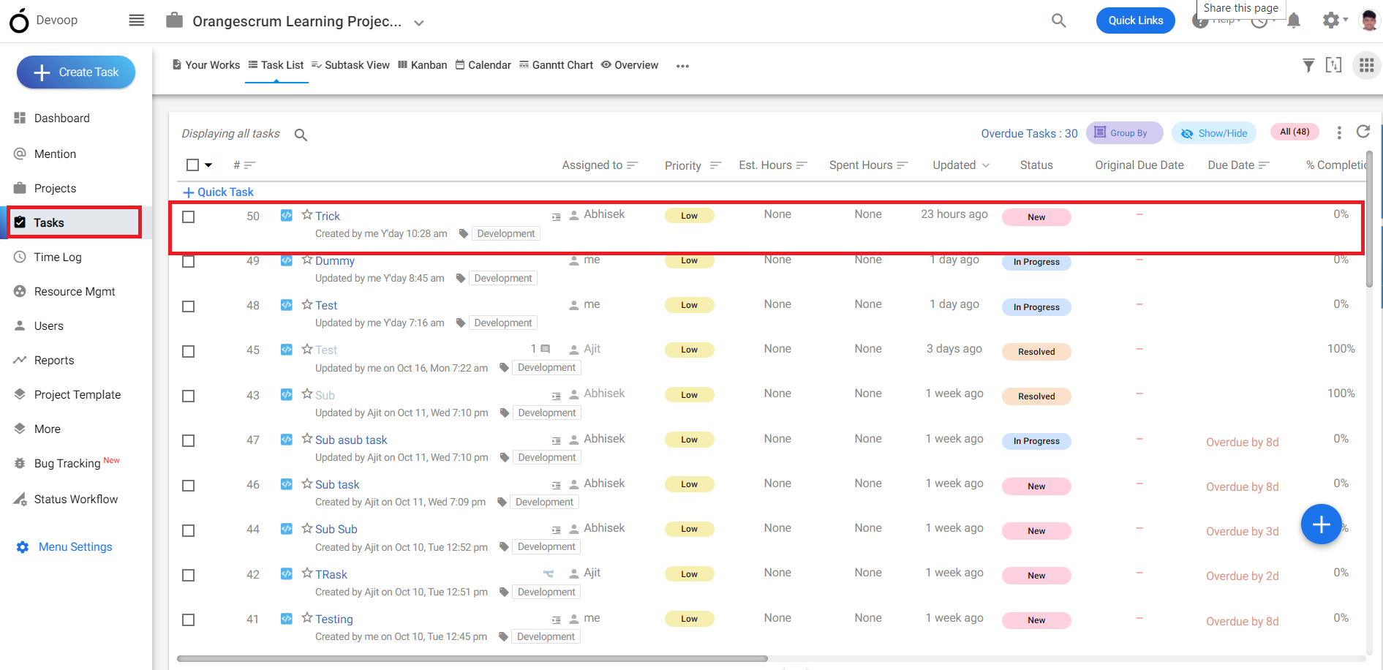The height and width of the screenshot is (670, 1383).
Task: Open the apps grid icon
Action: (1366, 66)
